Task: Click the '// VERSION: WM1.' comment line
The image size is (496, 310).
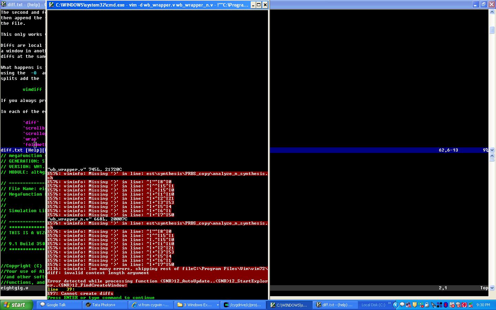Action: pyautogui.click(x=23, y=167)
